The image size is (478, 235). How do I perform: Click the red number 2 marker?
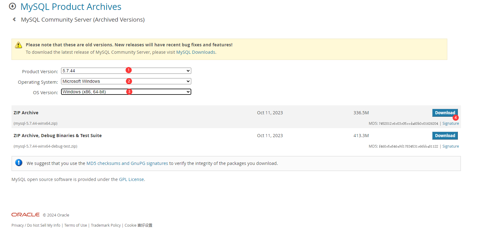(x=129, y=81)
